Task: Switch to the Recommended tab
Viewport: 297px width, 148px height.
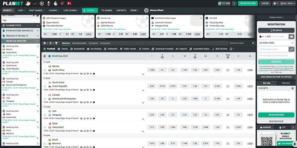Action: (79, 43)
